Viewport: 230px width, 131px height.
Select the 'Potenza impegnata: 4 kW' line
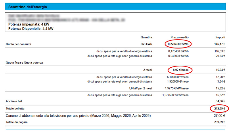click(x=29, y=24)
